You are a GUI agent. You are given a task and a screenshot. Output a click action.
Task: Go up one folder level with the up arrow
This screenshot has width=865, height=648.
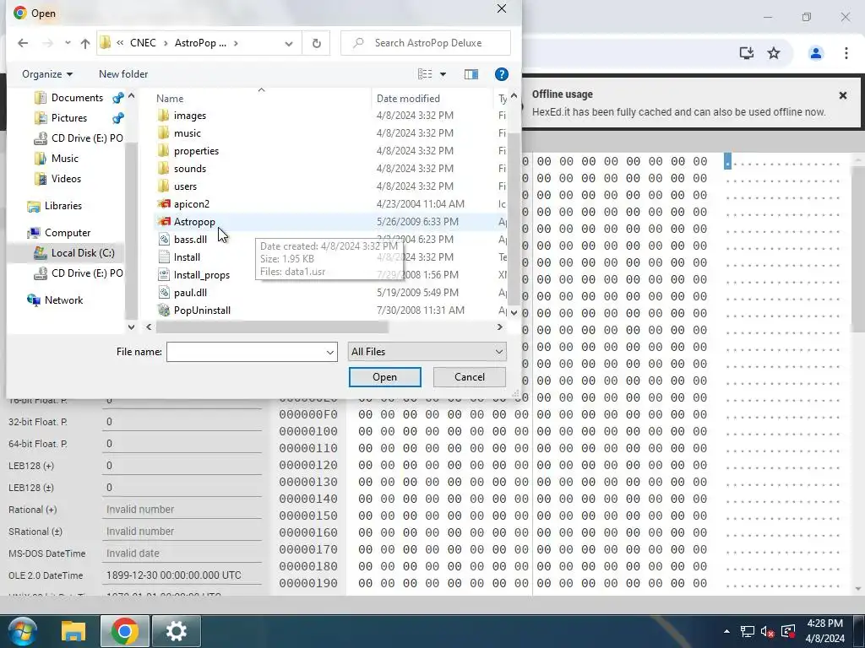pos(85,43)
